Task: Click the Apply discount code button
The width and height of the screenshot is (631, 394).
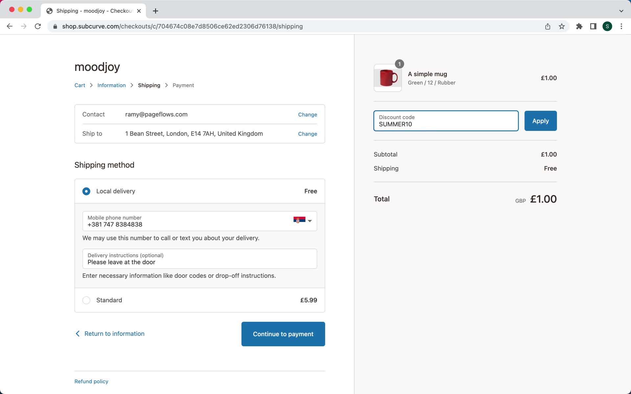Action: coord(541,120)
